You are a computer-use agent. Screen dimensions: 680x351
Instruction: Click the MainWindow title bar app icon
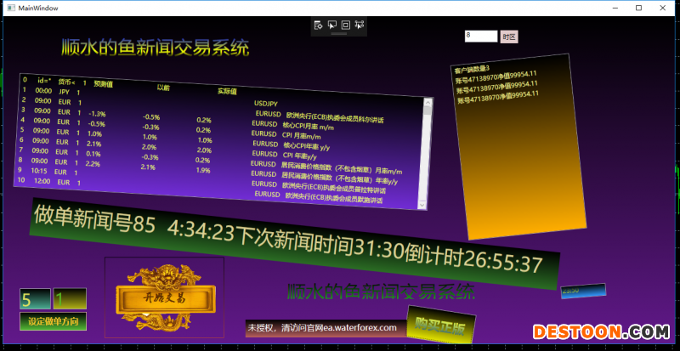click(8, 8)
